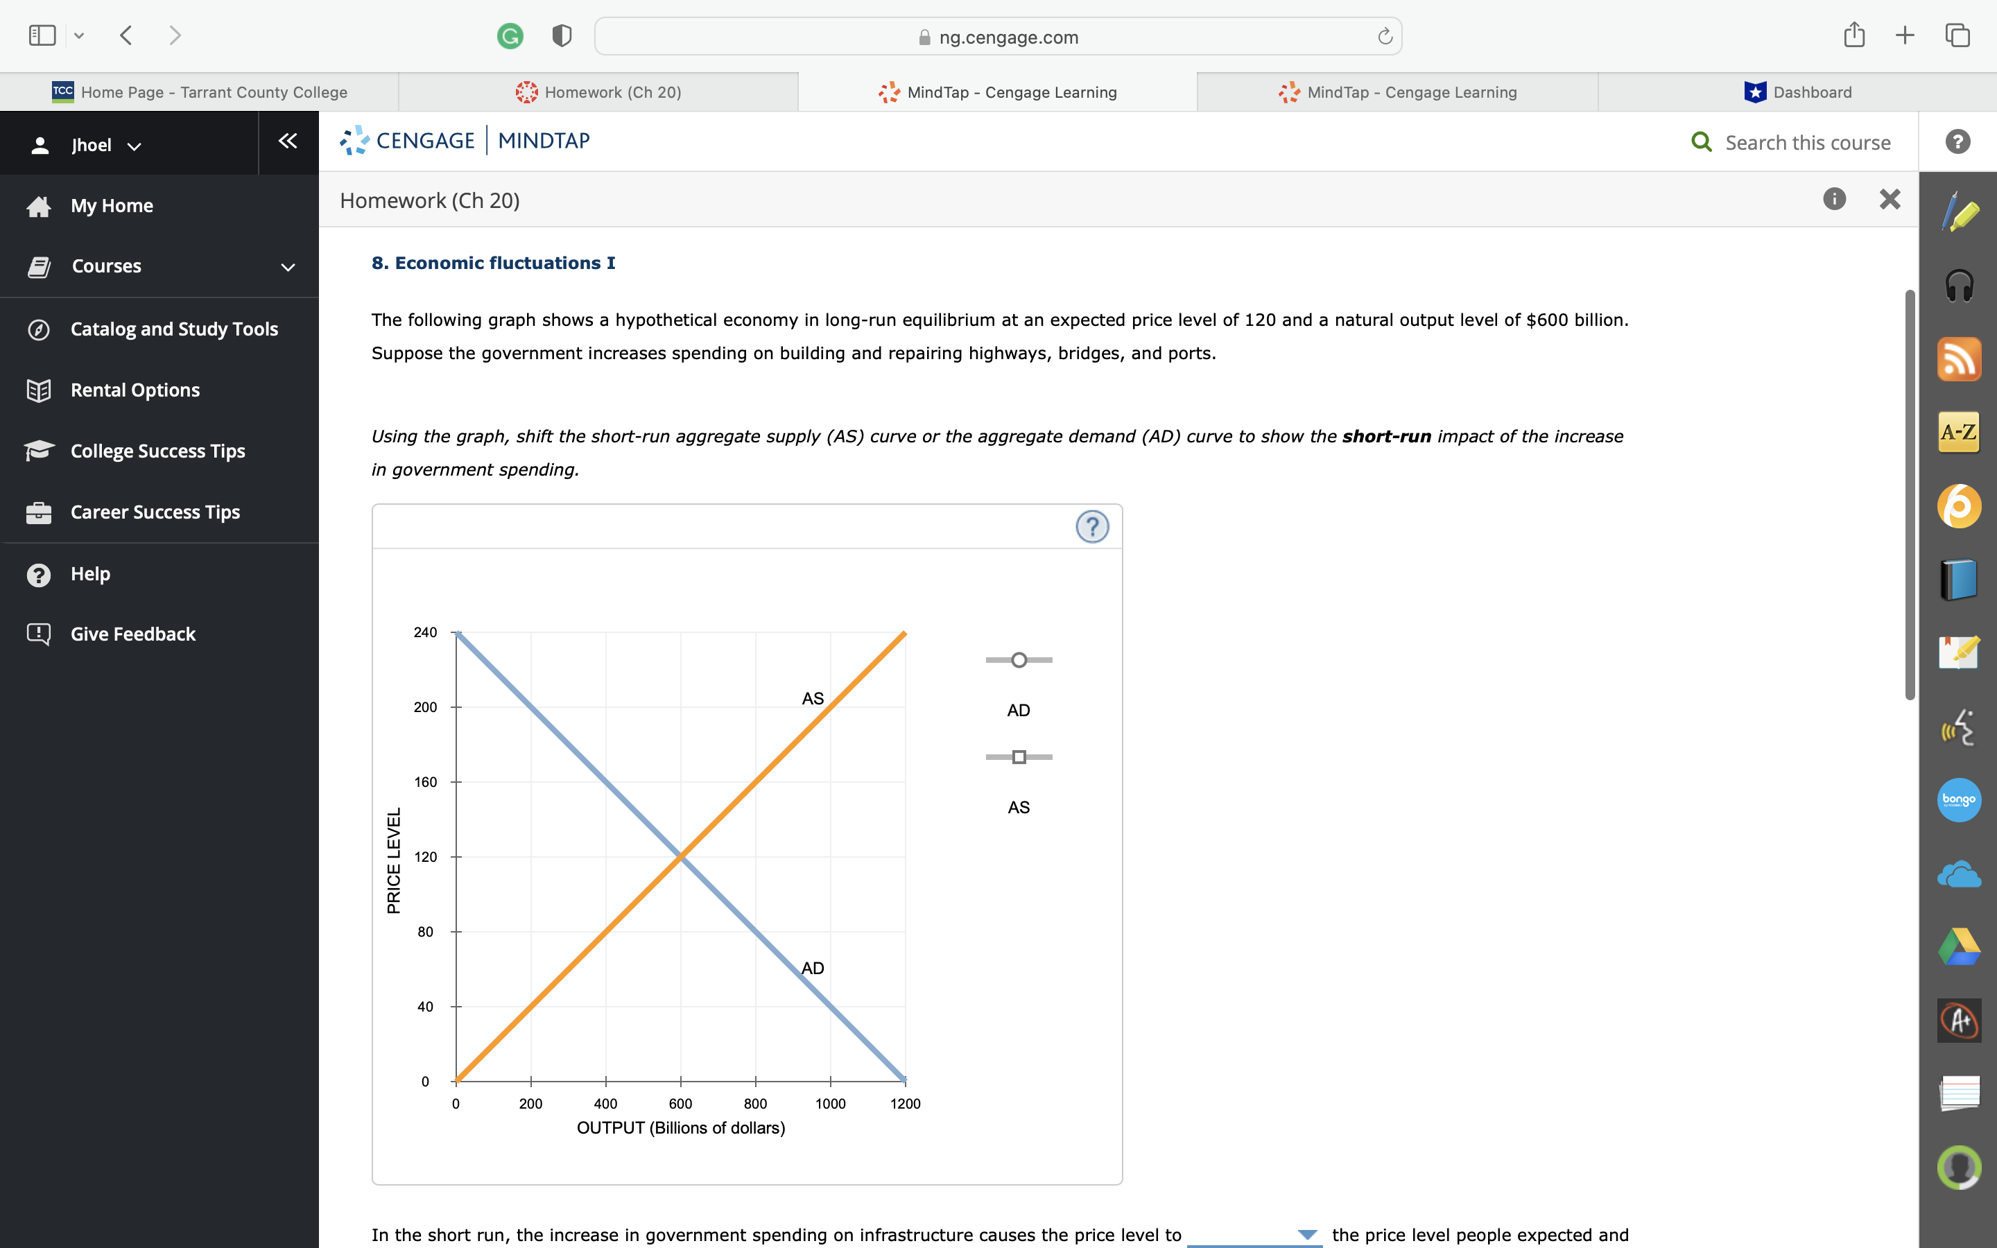Open the short-run price level answer dropdown
This screenshot has width=1997, height=1248.
click(1306, 1235)
